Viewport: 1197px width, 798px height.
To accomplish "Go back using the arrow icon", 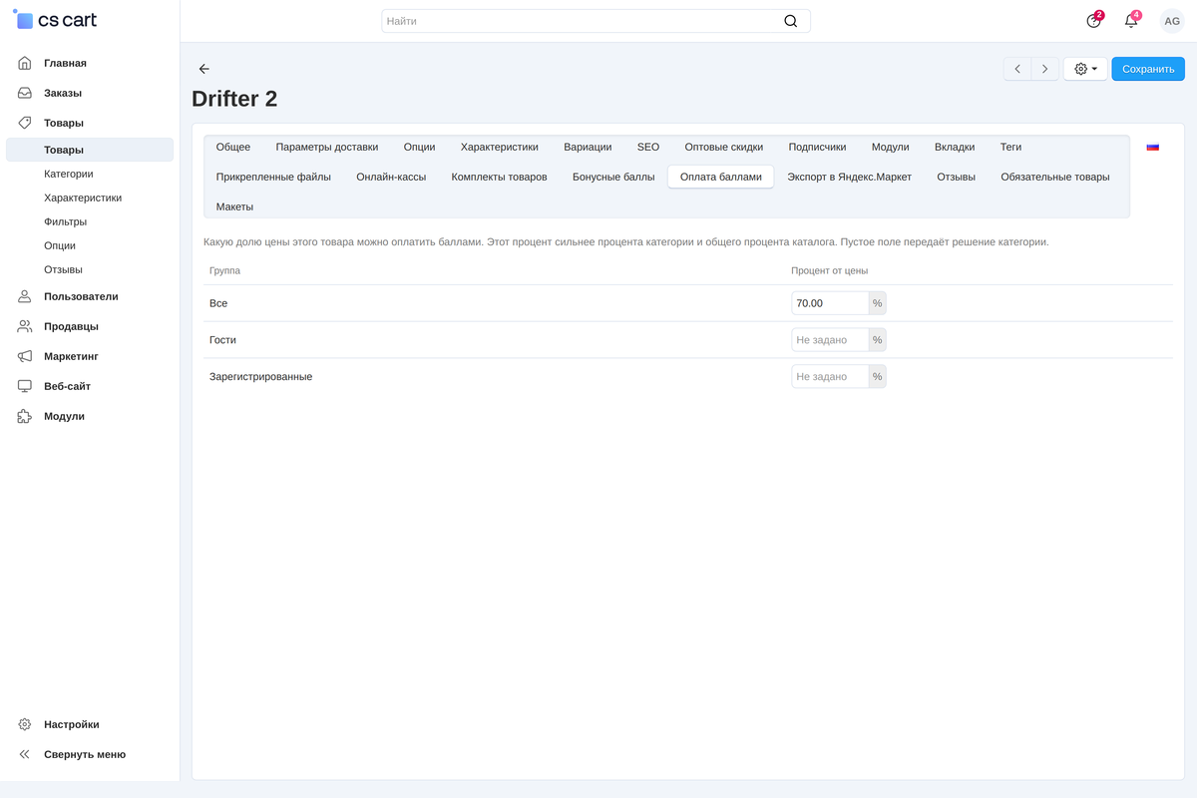I will pyautogui.click(x=204, y=69).
